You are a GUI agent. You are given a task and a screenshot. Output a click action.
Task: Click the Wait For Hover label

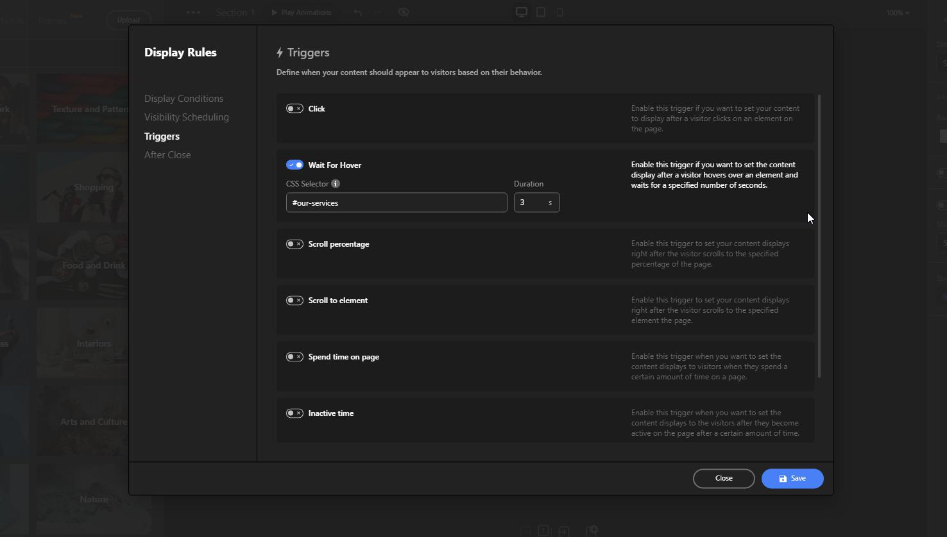point(335,165)
